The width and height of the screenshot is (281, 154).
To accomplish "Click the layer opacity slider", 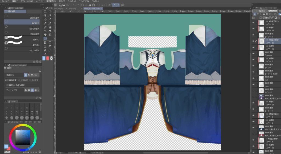I will pos(273,11).
